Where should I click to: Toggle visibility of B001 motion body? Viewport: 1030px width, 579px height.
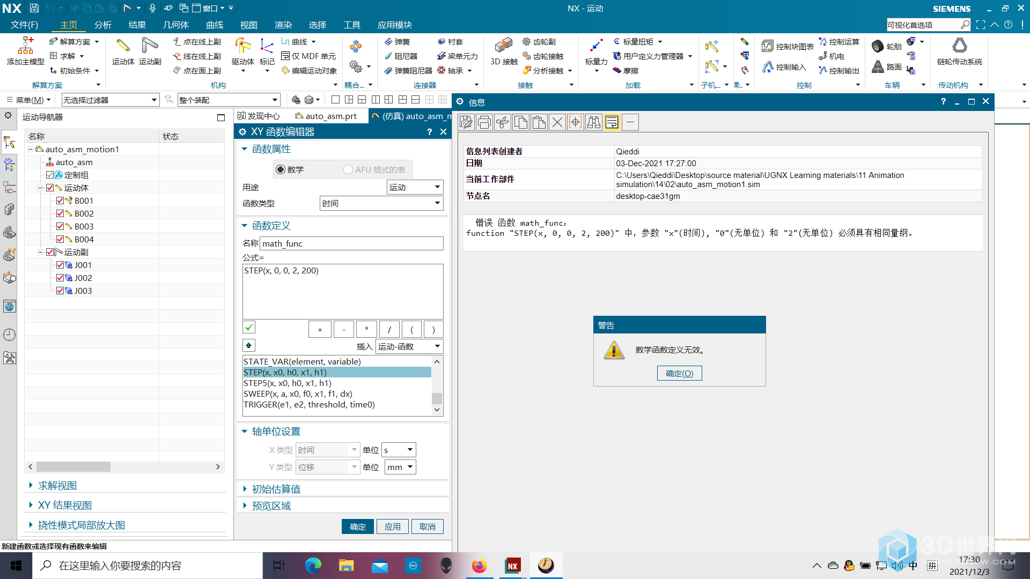[60, 200]
